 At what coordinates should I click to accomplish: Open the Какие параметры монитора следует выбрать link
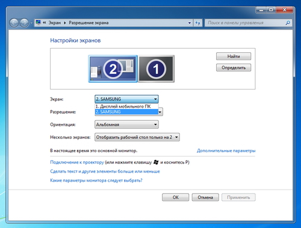pos(96,180)
